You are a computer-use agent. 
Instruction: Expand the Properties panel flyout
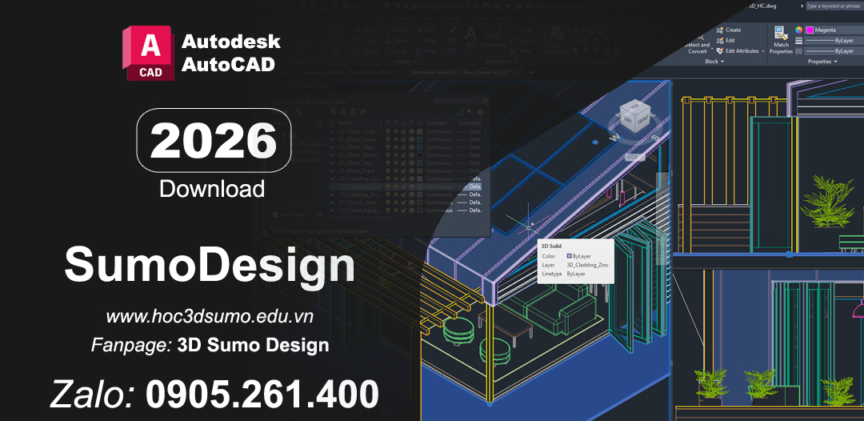pyautogui.click(x=835, y=62)
